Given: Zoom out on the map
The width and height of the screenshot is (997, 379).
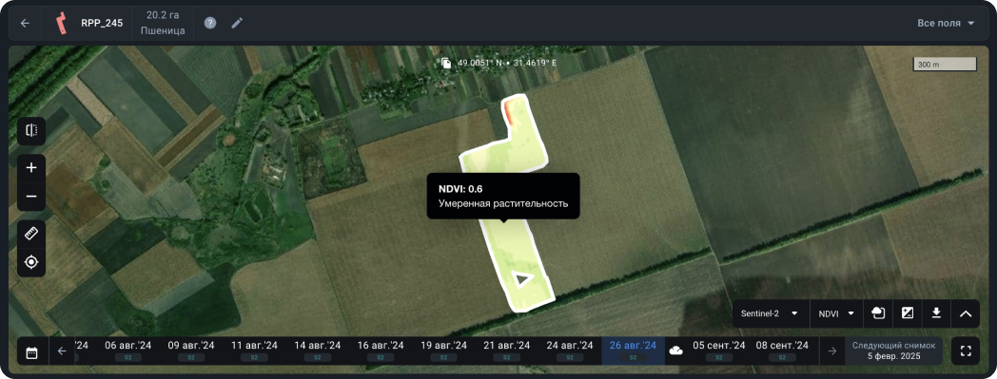Looking at the screenshot, I should (x=31, y=197).
